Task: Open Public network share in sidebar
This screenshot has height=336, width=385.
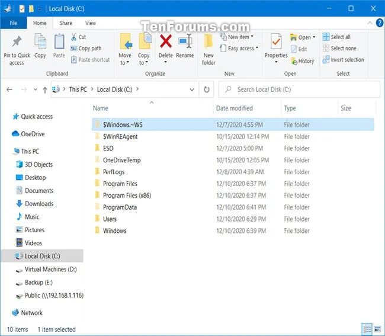Action: point(50,296)
